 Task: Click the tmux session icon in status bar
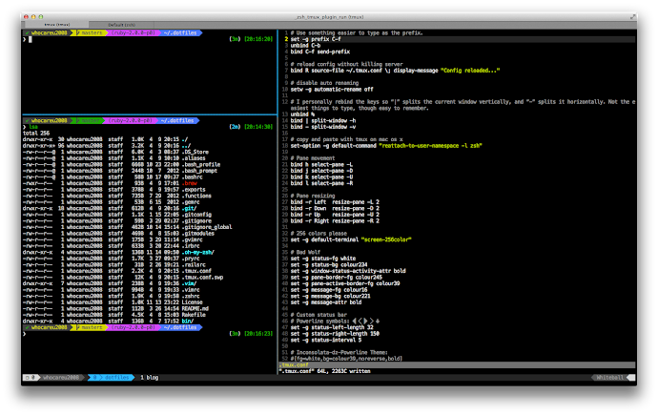point(30,377)
